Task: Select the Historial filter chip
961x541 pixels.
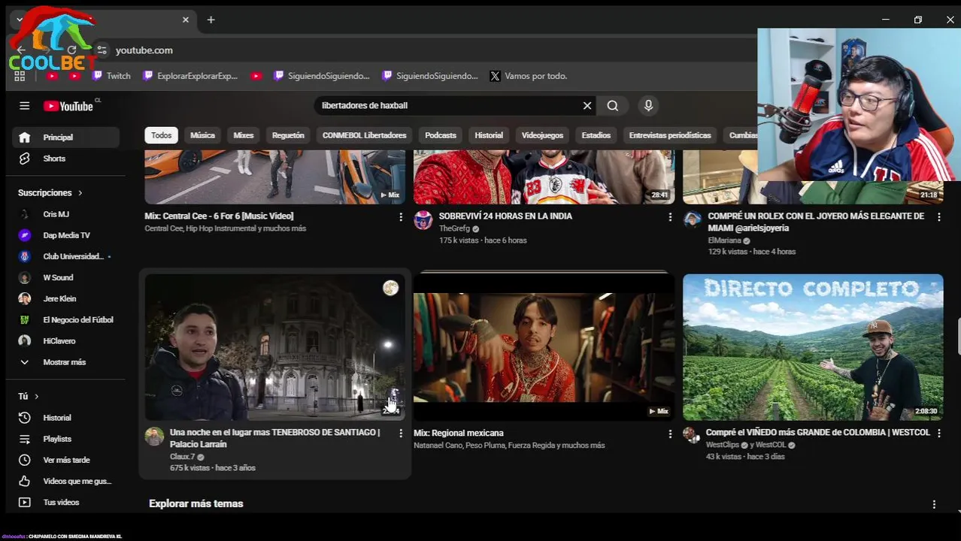Action: click(x=489, y=135)
